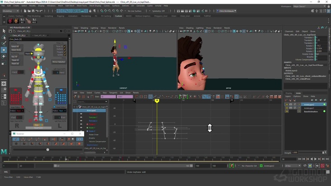Click undo icon in status line
331x186 pixels.
tap(37, 11)
